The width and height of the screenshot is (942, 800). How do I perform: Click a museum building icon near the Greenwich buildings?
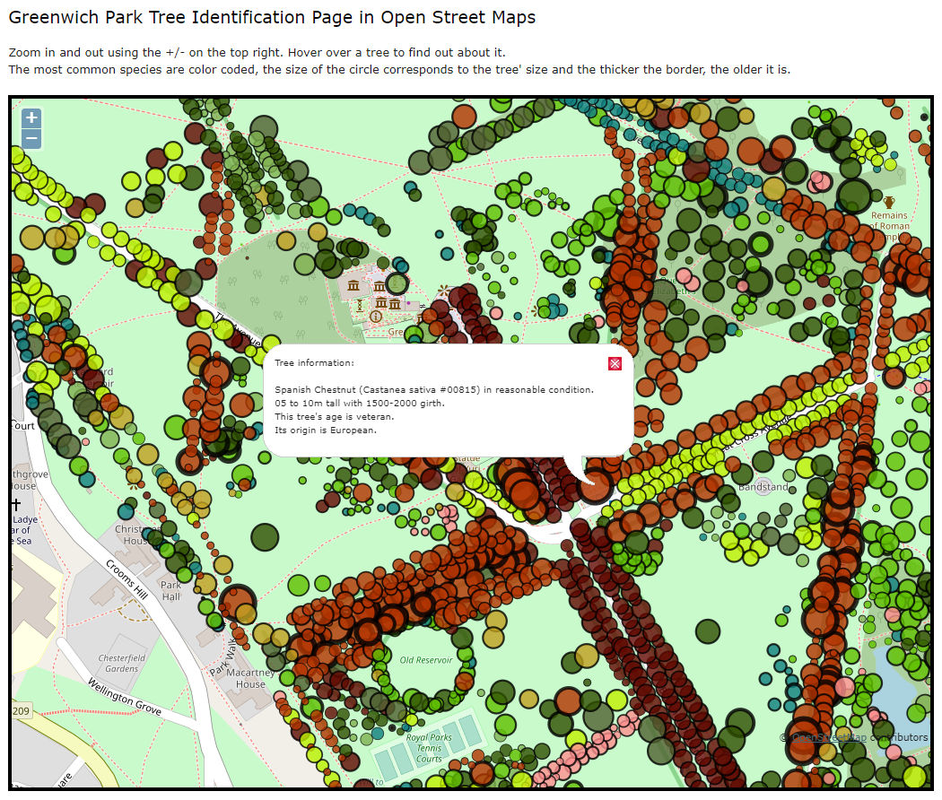[353, 285]
